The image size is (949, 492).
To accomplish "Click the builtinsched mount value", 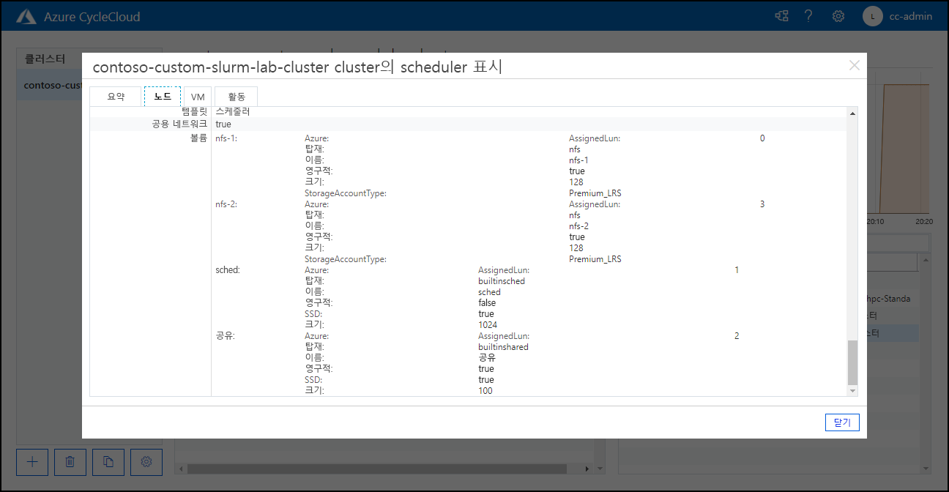I will coord(502,281).
